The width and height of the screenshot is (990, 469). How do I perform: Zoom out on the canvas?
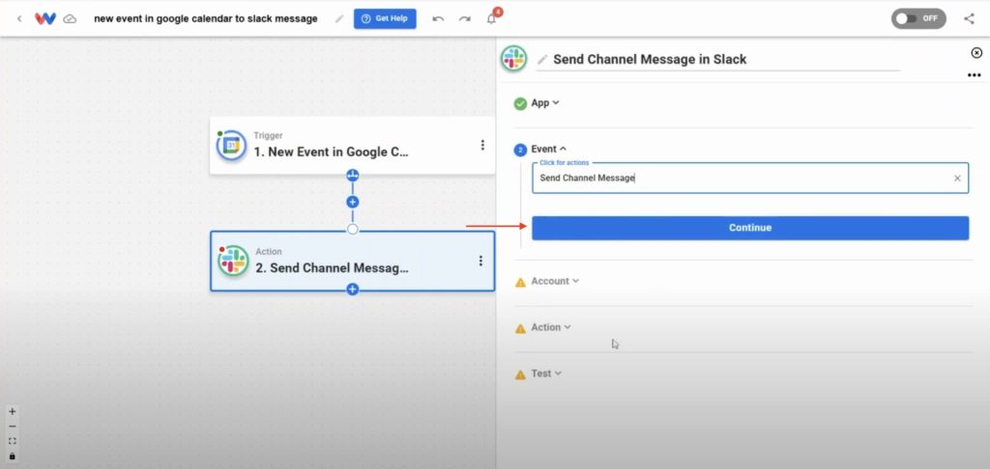[12, 427]
